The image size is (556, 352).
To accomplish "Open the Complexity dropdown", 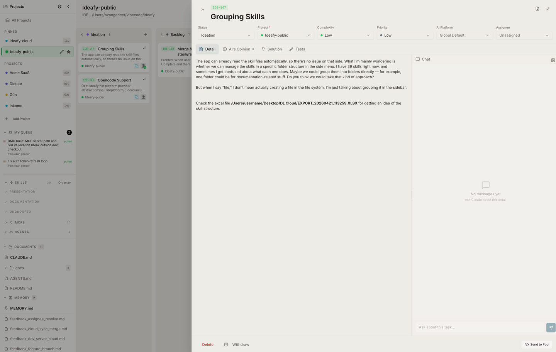I will (345, 35).
